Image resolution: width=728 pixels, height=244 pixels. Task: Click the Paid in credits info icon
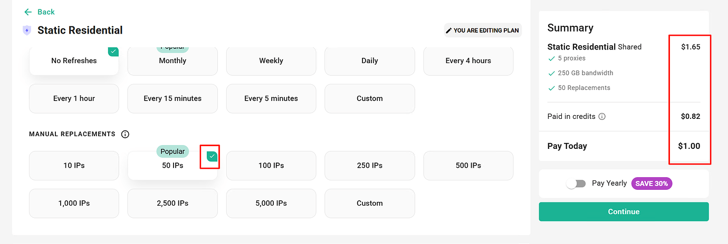point(602,117)
